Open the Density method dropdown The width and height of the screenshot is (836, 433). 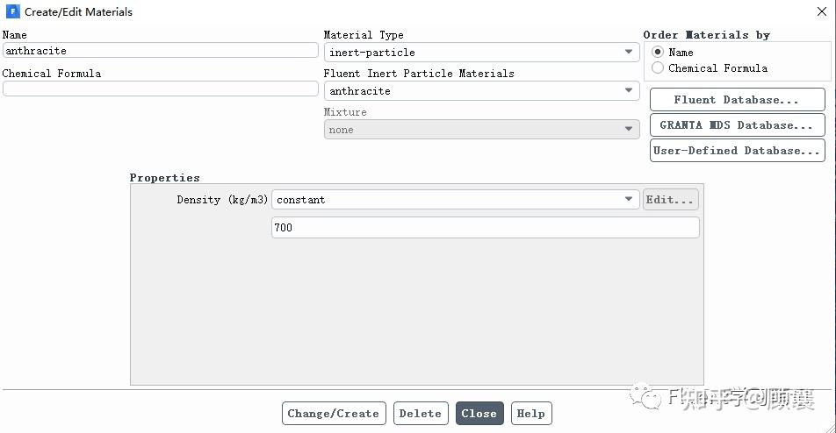pyautogui.click(x=455, y=200)
